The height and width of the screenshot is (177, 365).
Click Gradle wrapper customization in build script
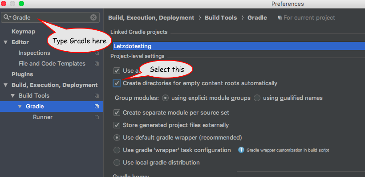[288, 150]
